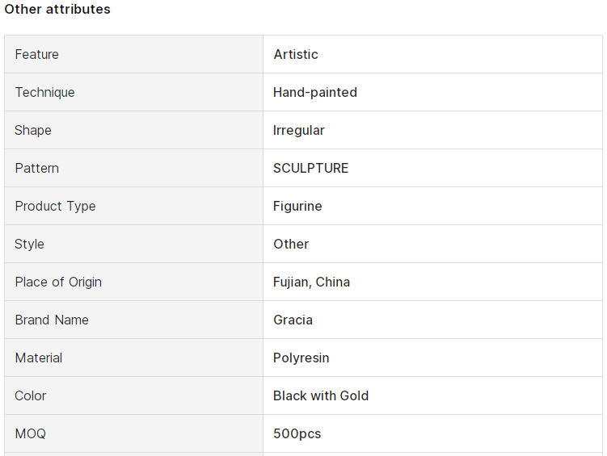Select the Black with Gold value

coord(321,395)
